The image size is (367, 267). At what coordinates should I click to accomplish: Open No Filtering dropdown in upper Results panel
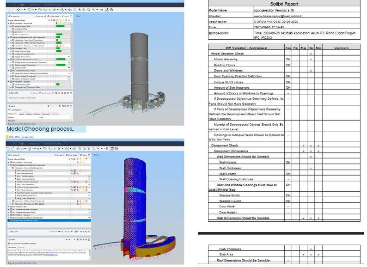(x=35, y=93)
